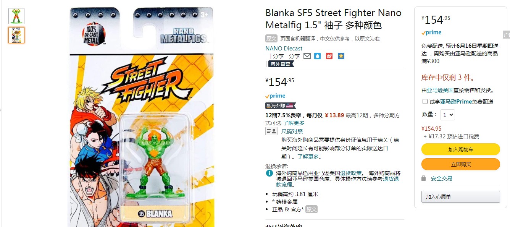This screenshot has width=510, height=227.
Task: Open the NANO Diecast brand link
Action: (x=284, y=49)
